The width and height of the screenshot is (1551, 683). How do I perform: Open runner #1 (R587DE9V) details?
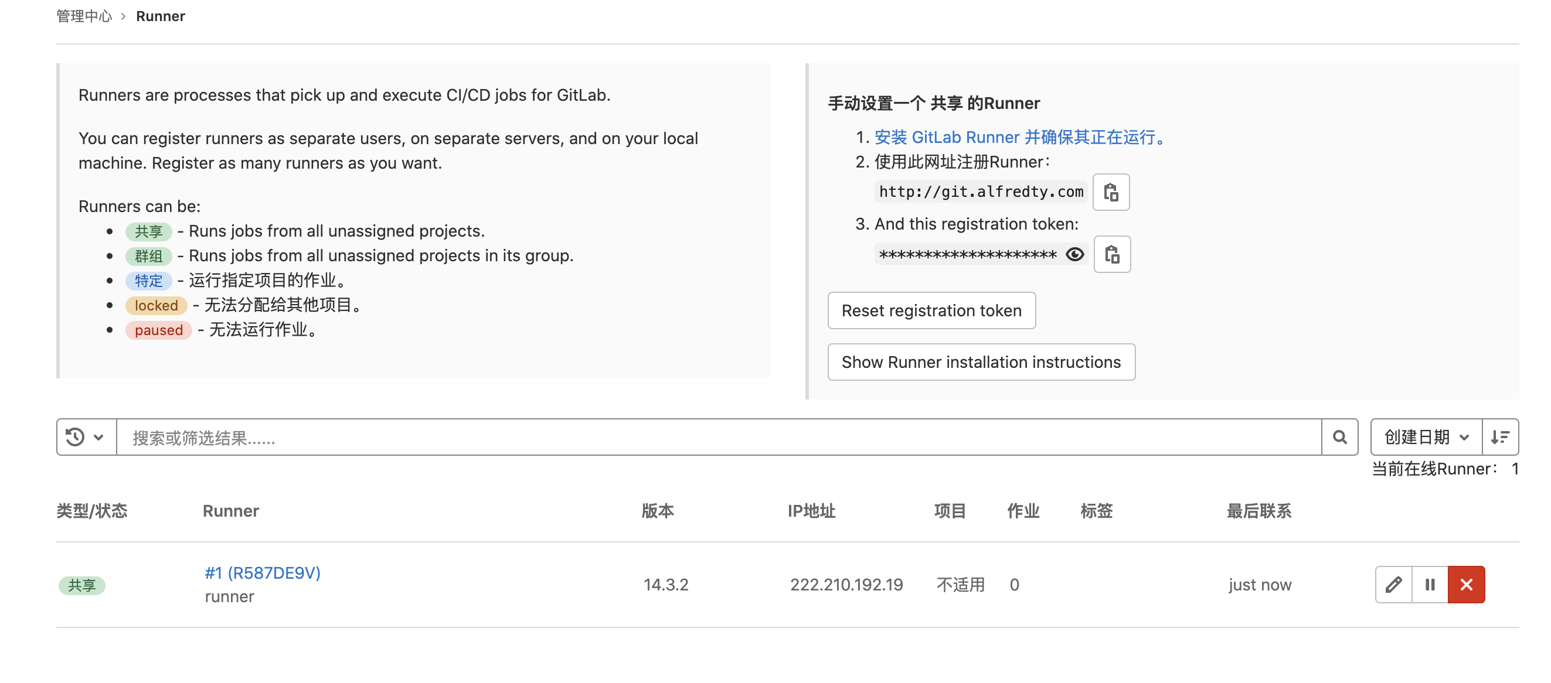click(x=263, y=572)
